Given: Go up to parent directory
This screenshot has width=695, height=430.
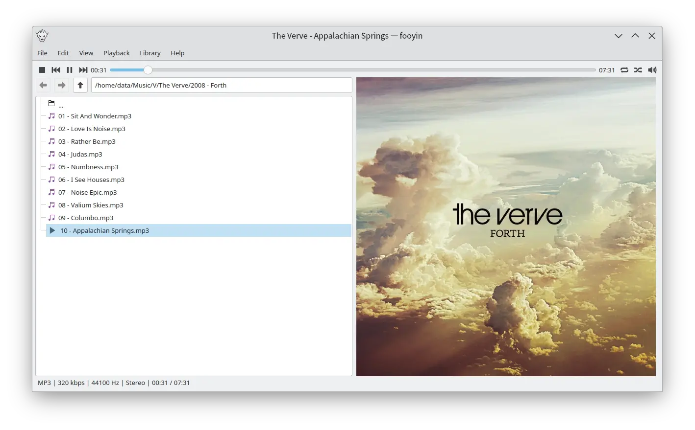Looking at the screenshot, I should 80,85.
